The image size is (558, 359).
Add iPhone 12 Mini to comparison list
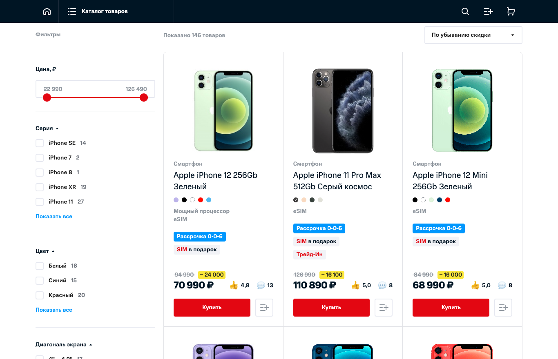click(x=503, y=308)
